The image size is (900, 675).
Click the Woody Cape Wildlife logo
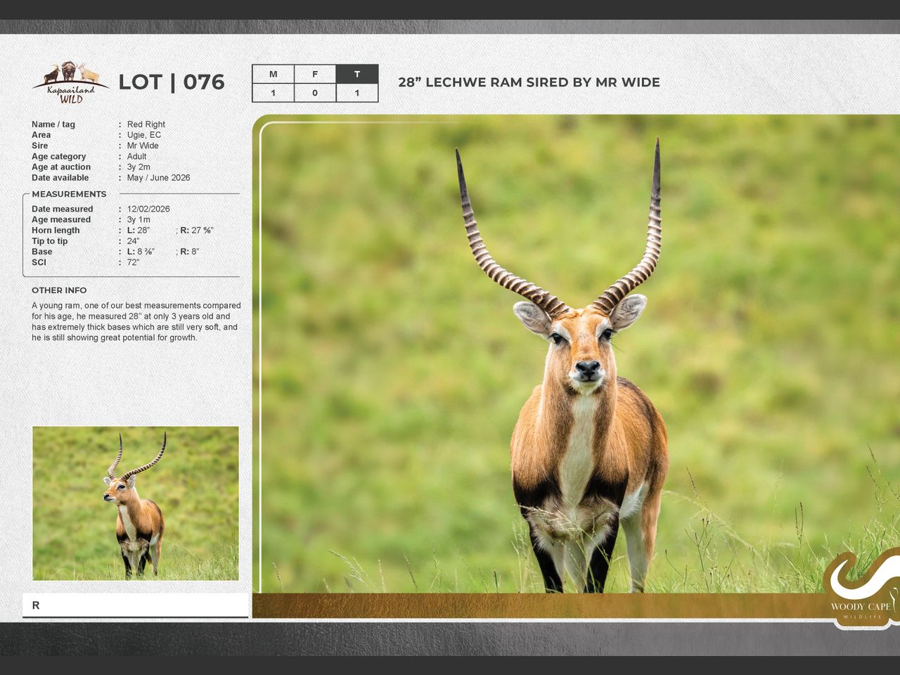[861, 589]
